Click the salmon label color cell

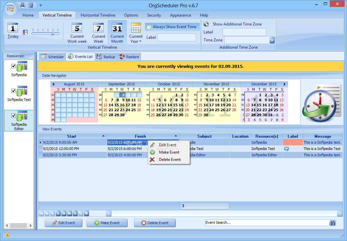pos(293,142)
